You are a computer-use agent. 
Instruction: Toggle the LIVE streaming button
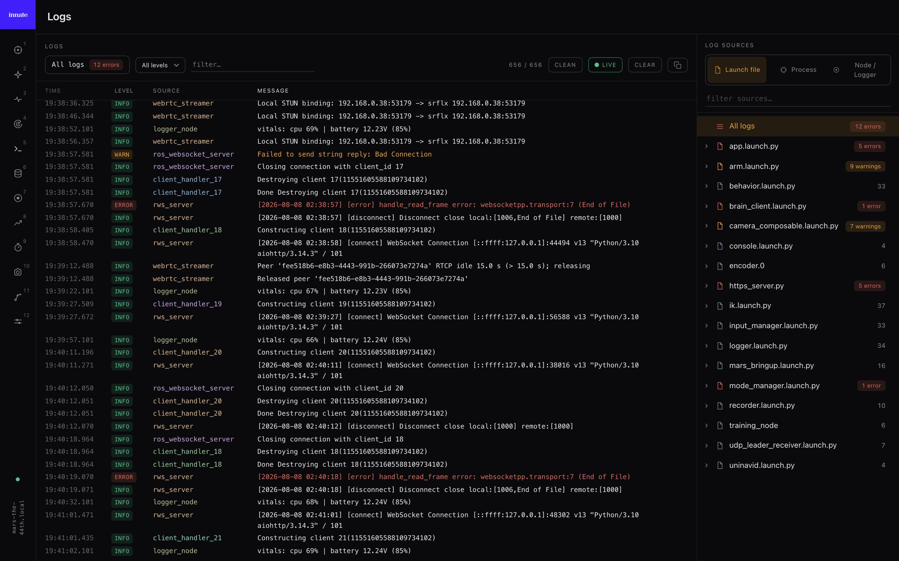click(x=605, y=65)
